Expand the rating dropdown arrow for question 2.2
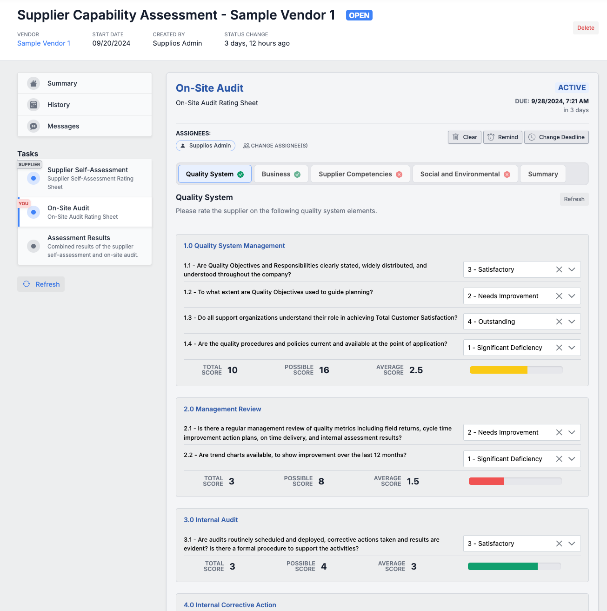 (572, 459)
